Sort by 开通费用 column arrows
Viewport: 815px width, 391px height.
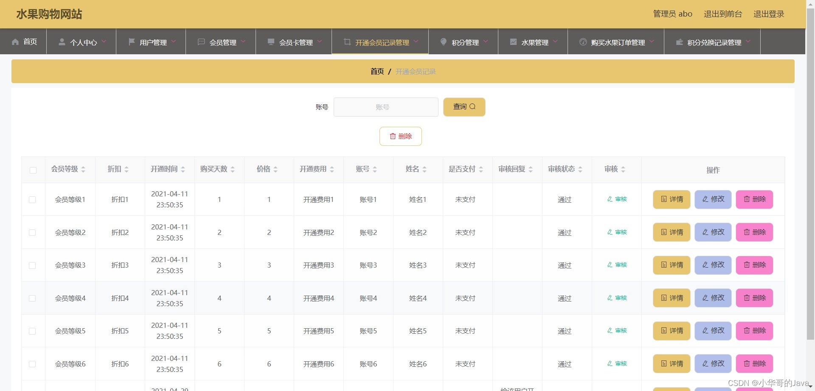tap(332, 169)
